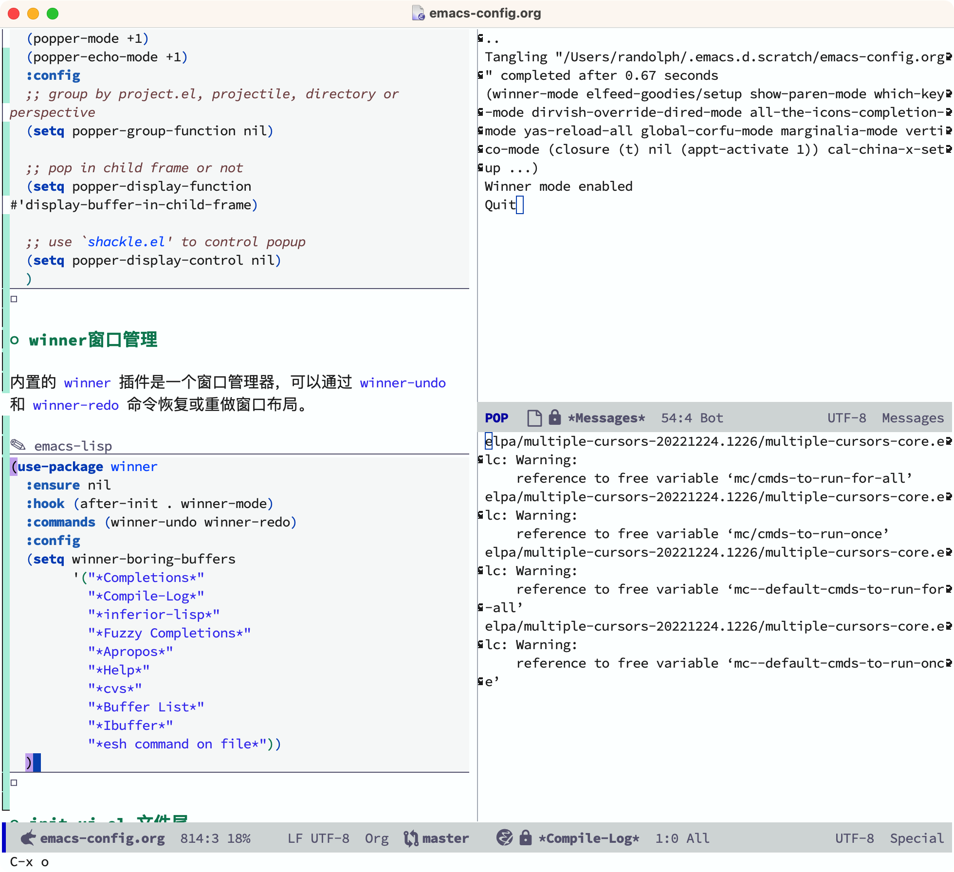Click the :commands (winner-undo winner-redo) line
The image size is (954, 872).
coord(161,522)
